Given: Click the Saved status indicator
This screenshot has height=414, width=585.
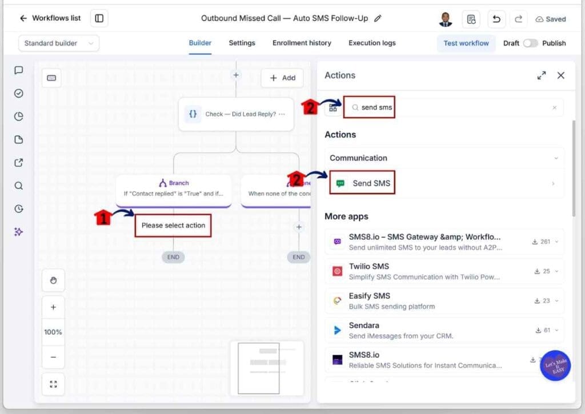Looking at the screenshot, I should pos(551,19).
